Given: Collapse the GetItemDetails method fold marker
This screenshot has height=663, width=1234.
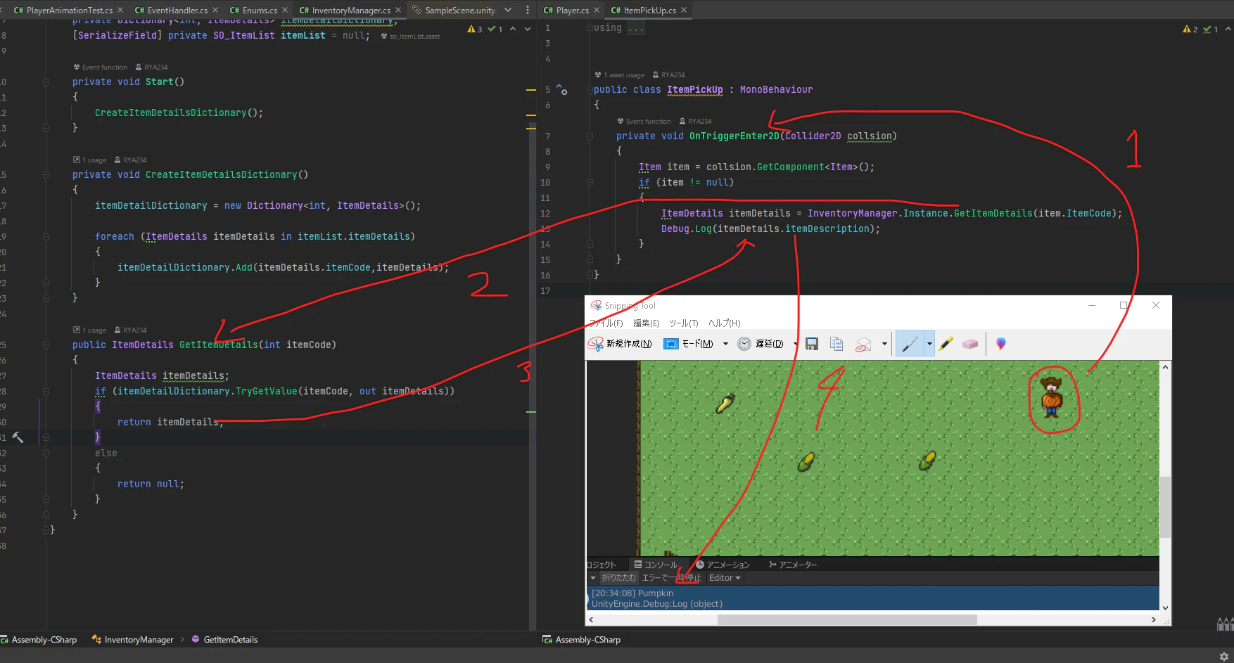Looking at the screenshot, I should click(x=46, y=345).
